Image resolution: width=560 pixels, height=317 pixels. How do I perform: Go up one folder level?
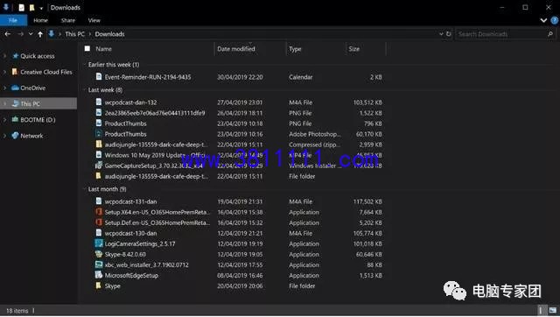[x=40, y=34]
